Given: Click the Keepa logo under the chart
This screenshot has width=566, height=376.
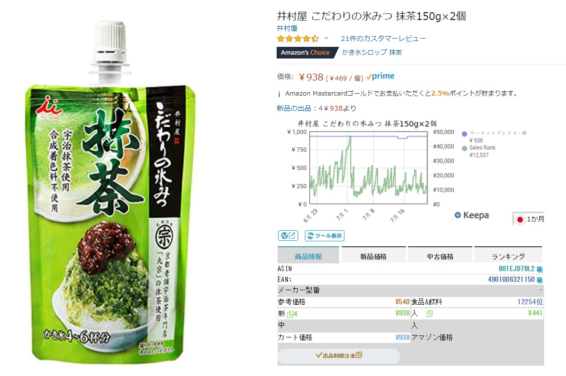Looking at the screenshot, I should 471,215.
